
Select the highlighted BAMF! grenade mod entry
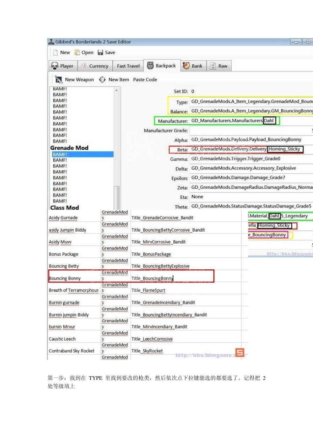82,154
